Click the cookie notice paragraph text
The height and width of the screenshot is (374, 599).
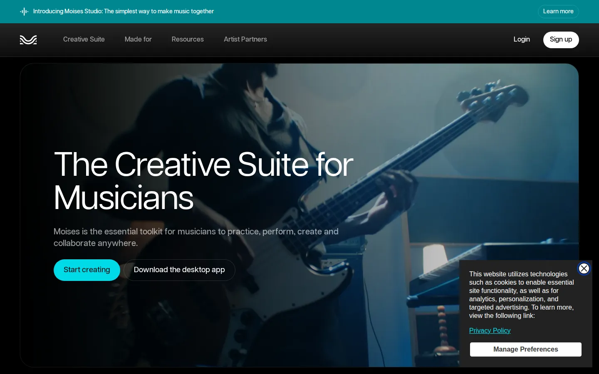pyautogui.click(x=522, y=295)
